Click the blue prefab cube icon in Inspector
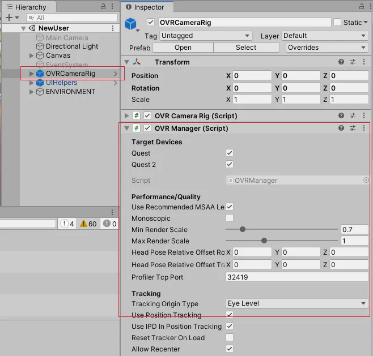 [x=130, y=24]
